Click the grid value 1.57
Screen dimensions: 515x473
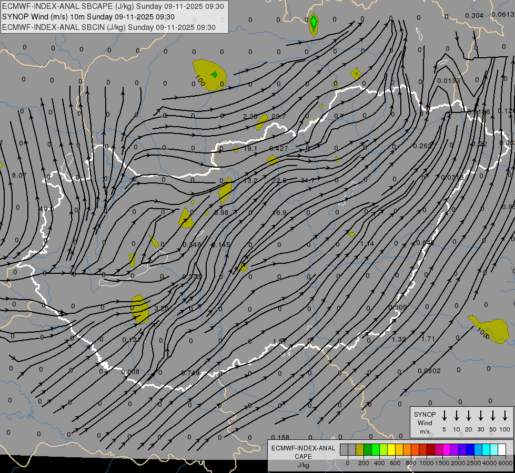(280, 342)
